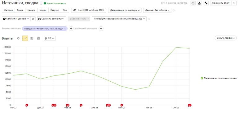Click the '97,4 % визитов из 306 093' text
Screen dimensions: 238x116
[x=174, y=3]
